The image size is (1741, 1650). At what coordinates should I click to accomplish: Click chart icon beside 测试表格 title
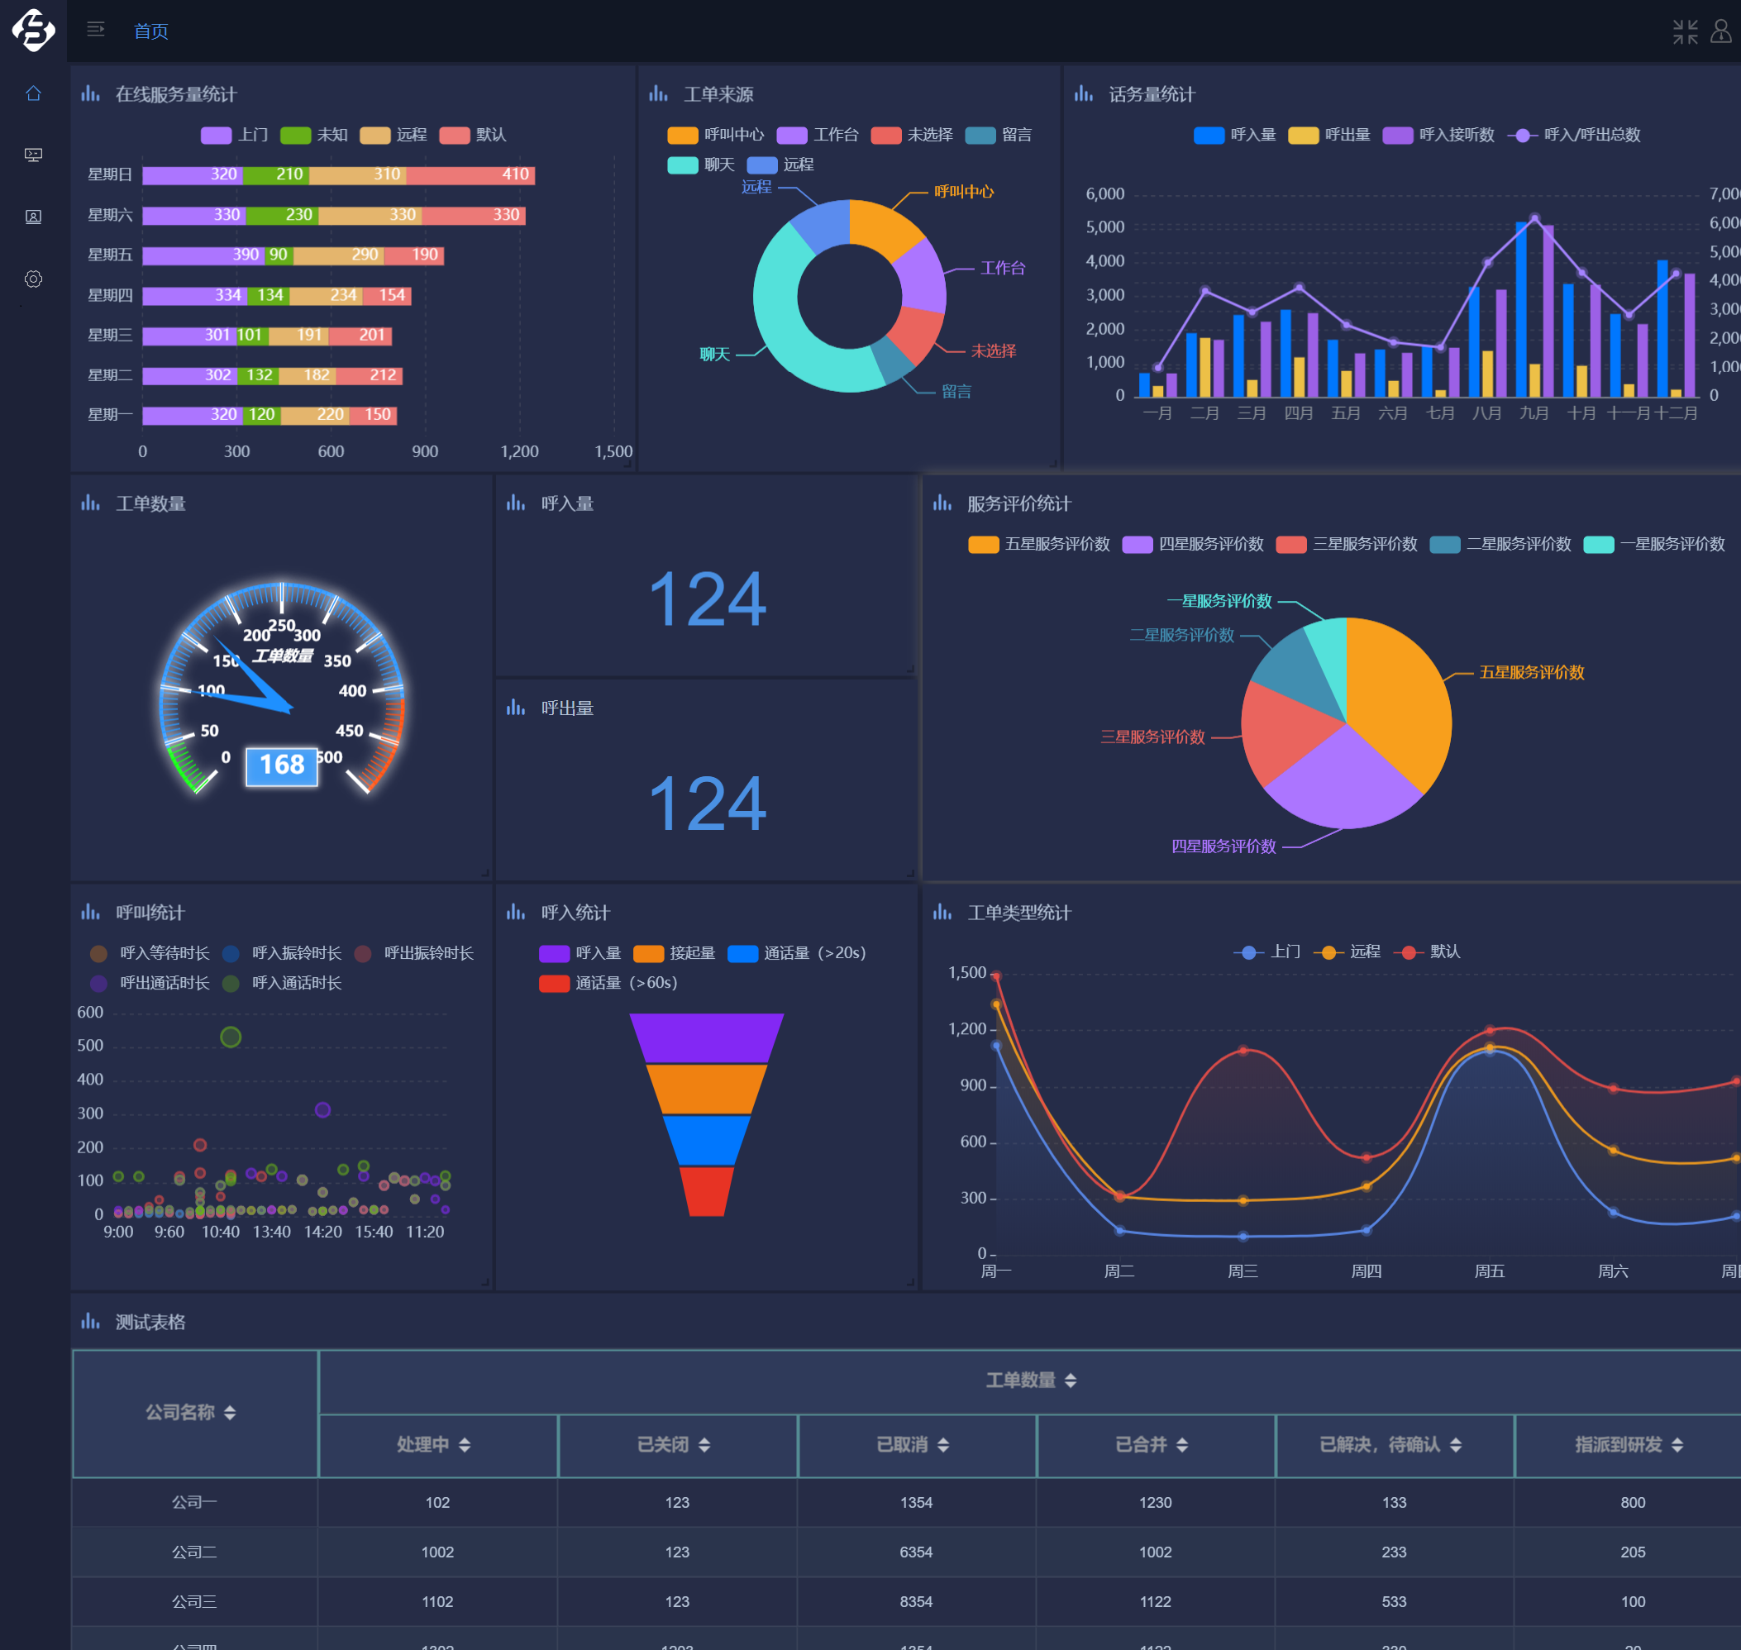pos(91,1321)
